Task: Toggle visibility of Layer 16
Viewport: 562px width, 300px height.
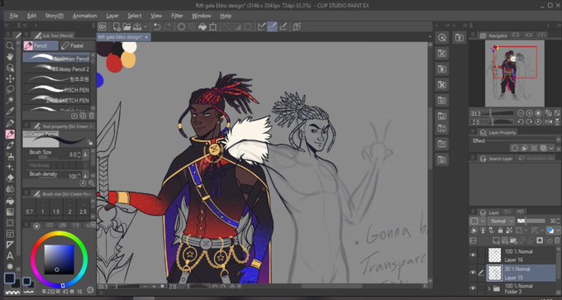Action: 473,255
